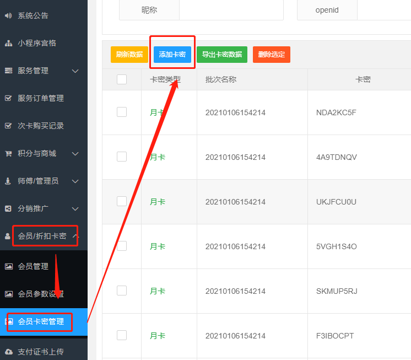Viewport: 411px width, 360px height.
Task: Click the 卡密类型 column header
Action: point(165,79)
